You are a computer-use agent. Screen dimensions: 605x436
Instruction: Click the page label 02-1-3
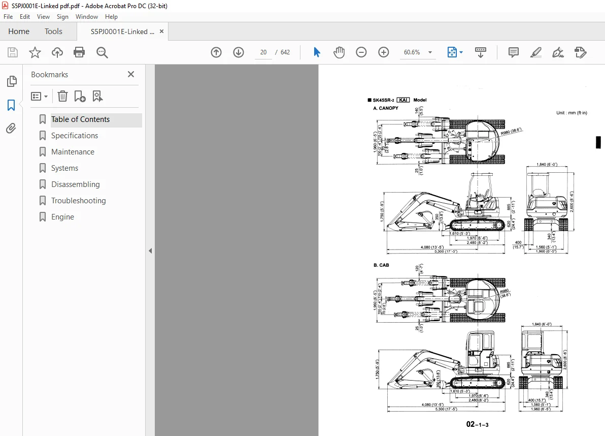(x=477, y=424)
